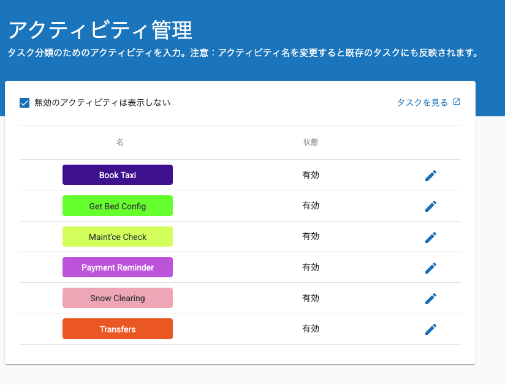Click the 有効 status in Book Taxi row

311,175
